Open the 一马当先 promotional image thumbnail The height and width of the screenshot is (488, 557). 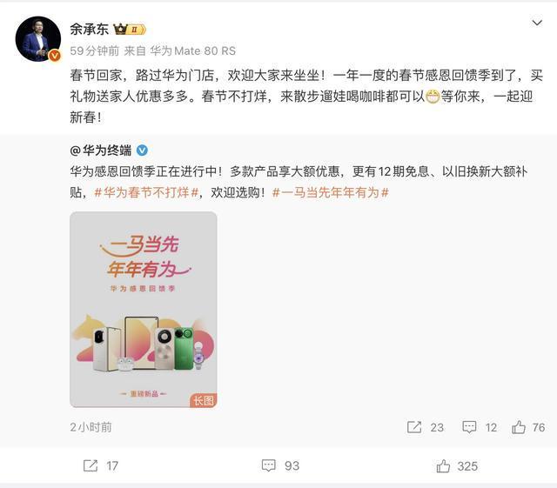[x=143, y=310]
